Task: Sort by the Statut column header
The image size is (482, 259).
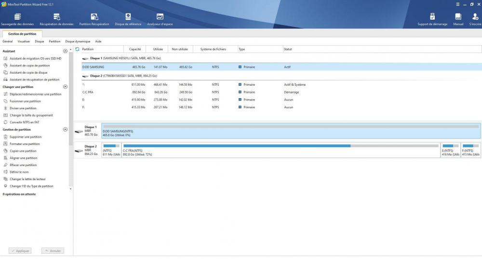Action: pyautogui.click(x=382, y=49)
